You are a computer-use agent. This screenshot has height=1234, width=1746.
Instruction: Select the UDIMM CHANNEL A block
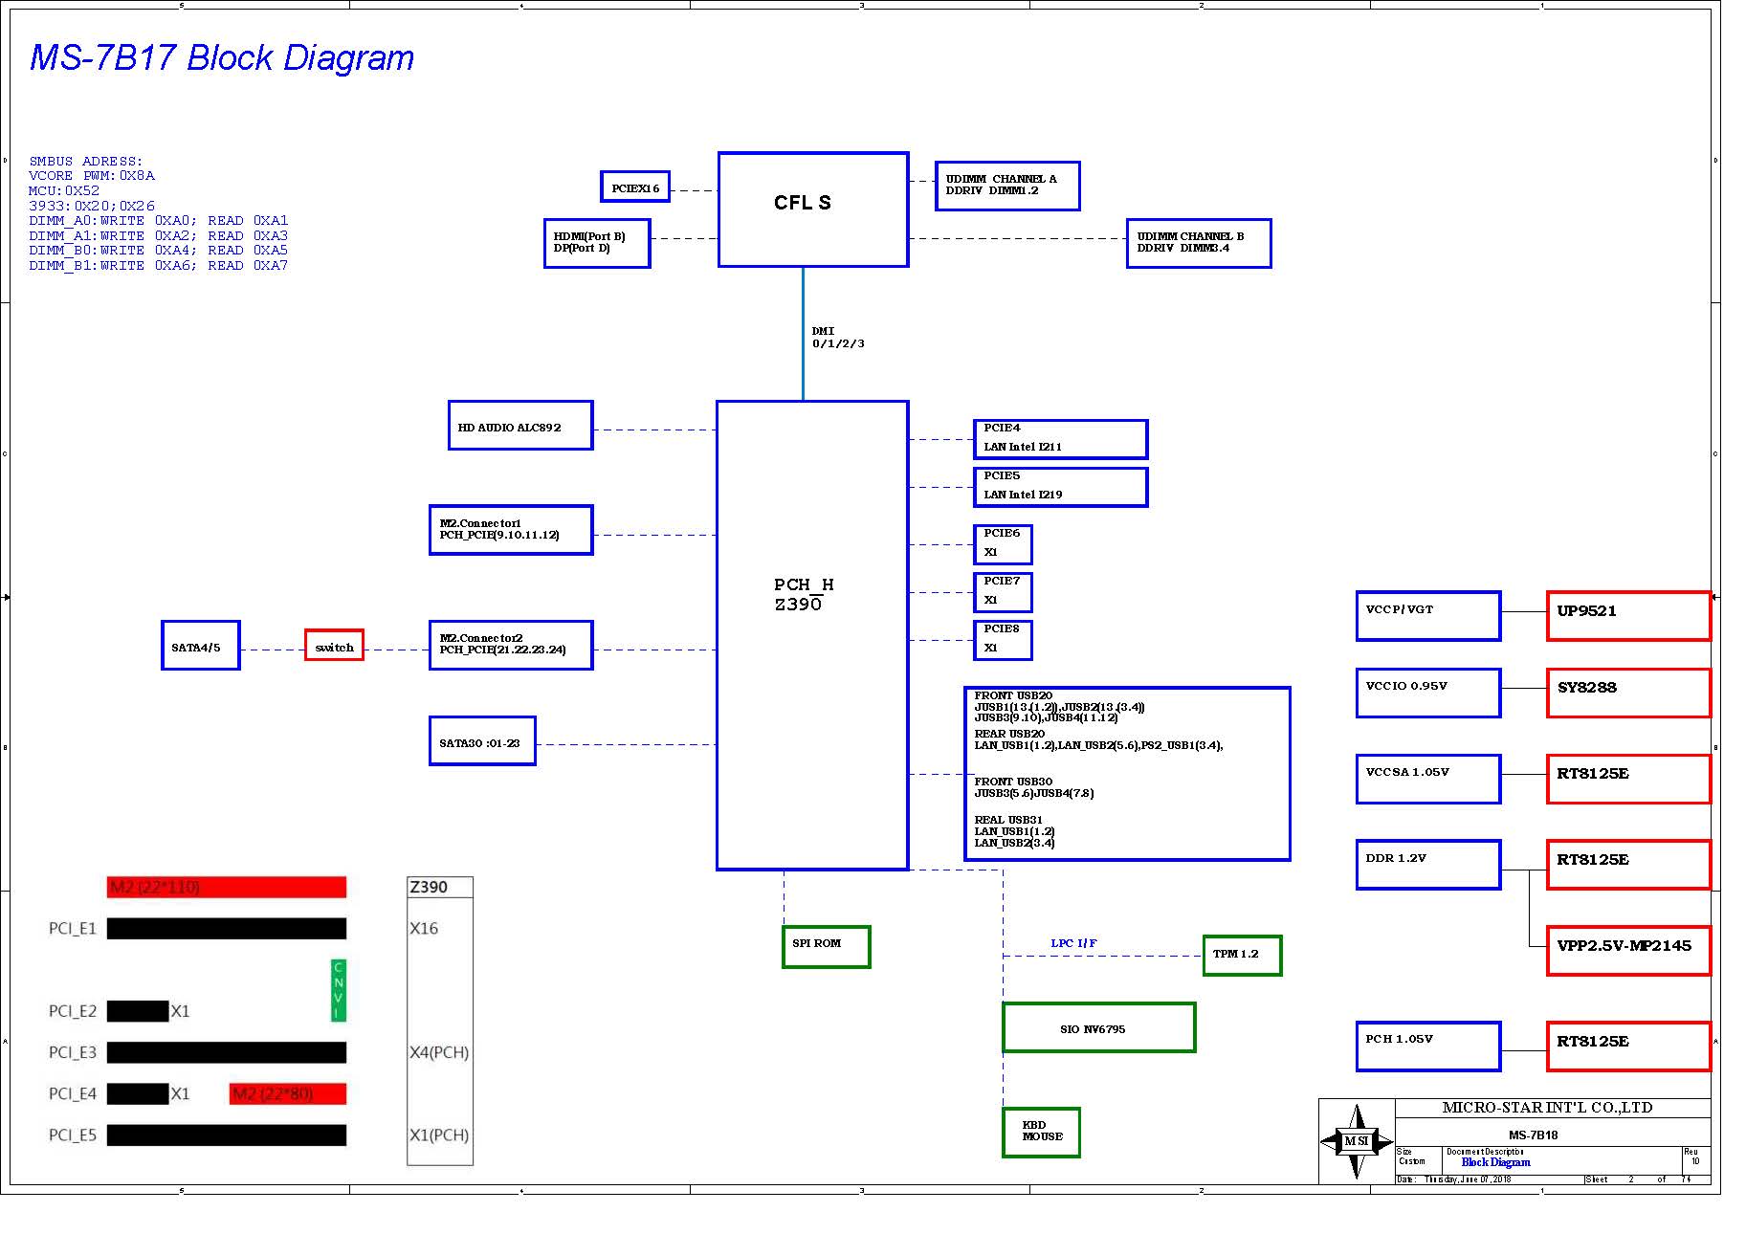[x=1007, y=186]
